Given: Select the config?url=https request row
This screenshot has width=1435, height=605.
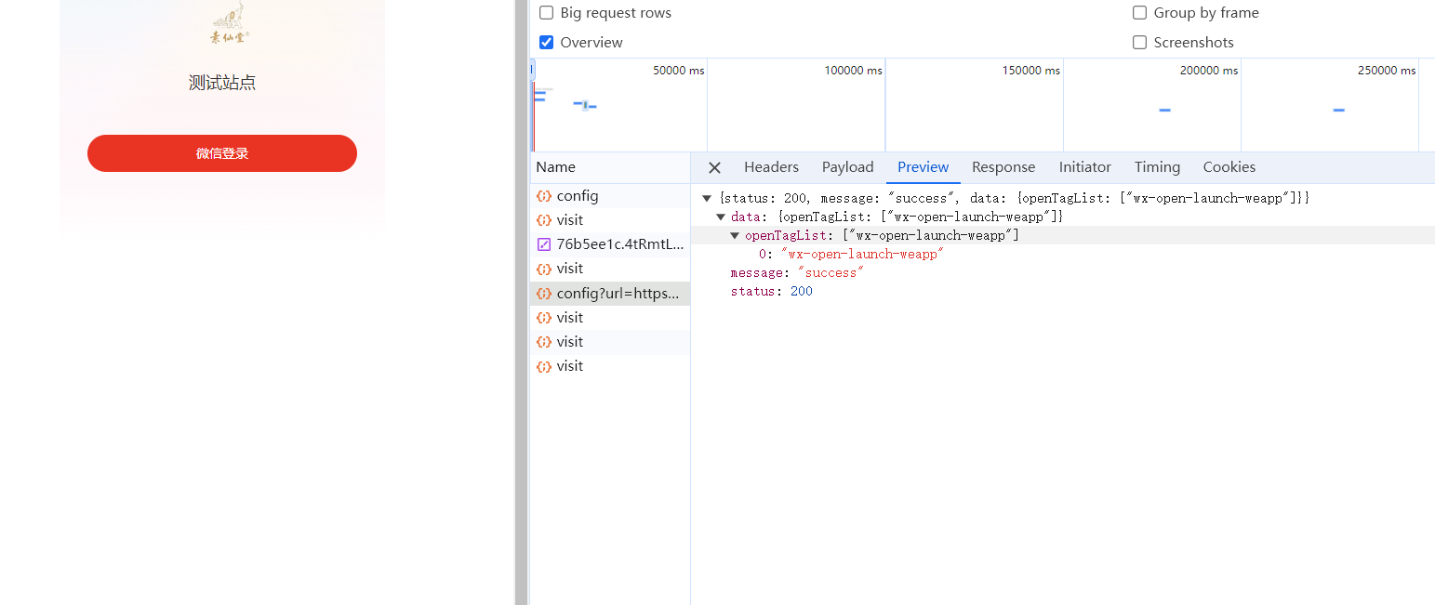Looking at the screenshot, I should tap(610, 294).
